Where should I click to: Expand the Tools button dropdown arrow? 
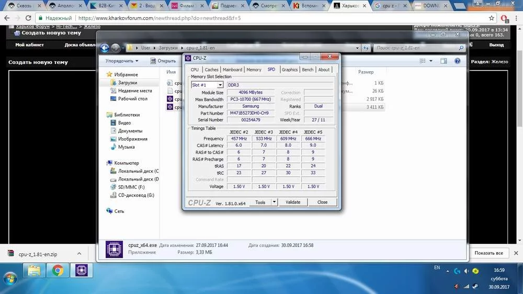point(274,202)
